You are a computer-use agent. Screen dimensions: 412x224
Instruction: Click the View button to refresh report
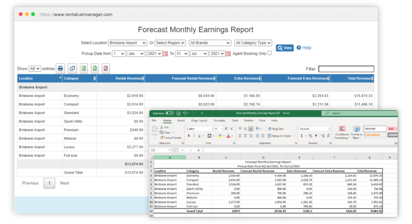click(x=285, y=47)
